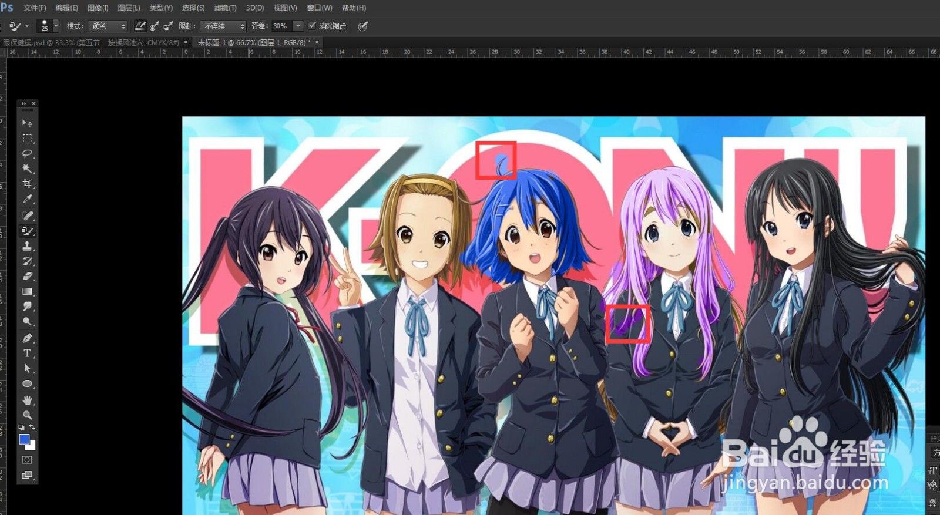Toggle tablet pressure for size icon

[363, 26]
